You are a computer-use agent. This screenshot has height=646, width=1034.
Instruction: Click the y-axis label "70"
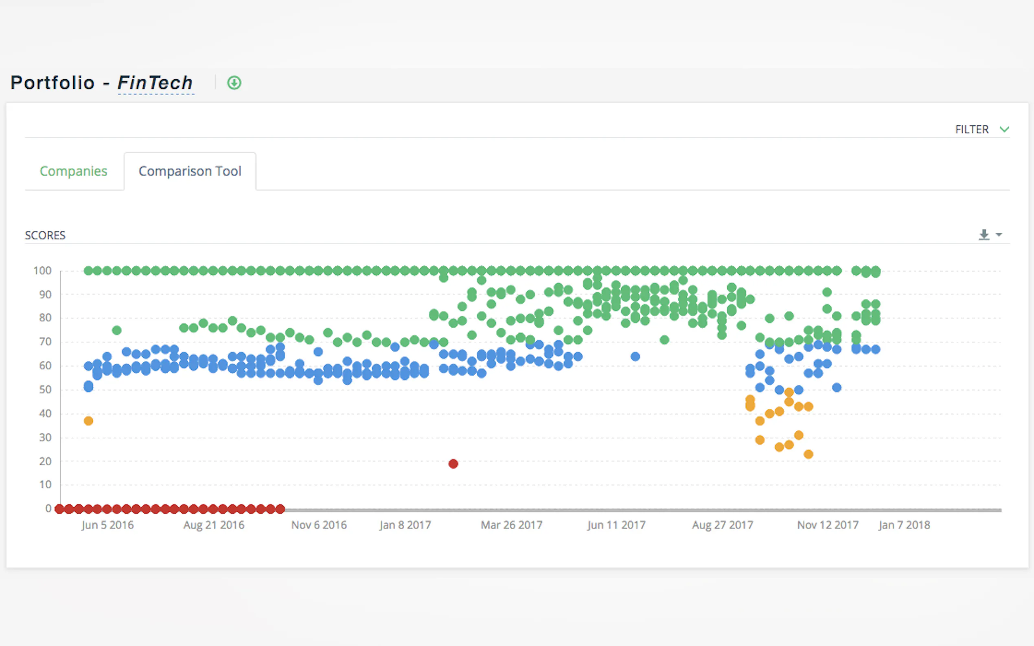45,342
